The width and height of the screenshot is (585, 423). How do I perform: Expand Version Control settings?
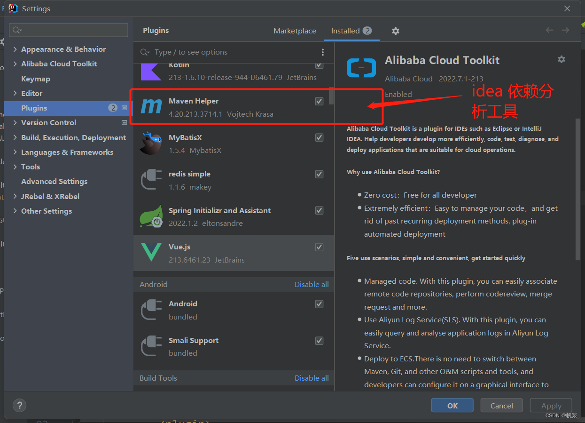tap(15, 123)
